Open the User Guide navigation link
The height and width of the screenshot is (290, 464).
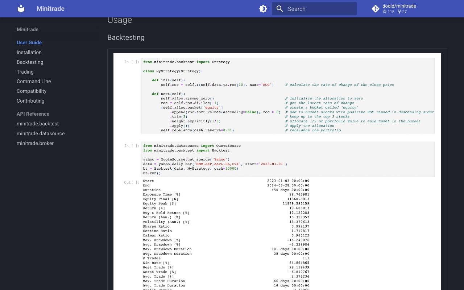(x=29, y=42)
